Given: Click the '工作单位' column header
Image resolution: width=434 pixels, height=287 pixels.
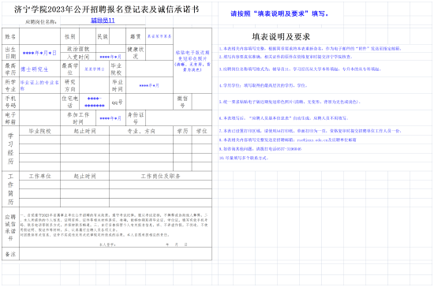Looking at the screenshot, I should (40, 176).
